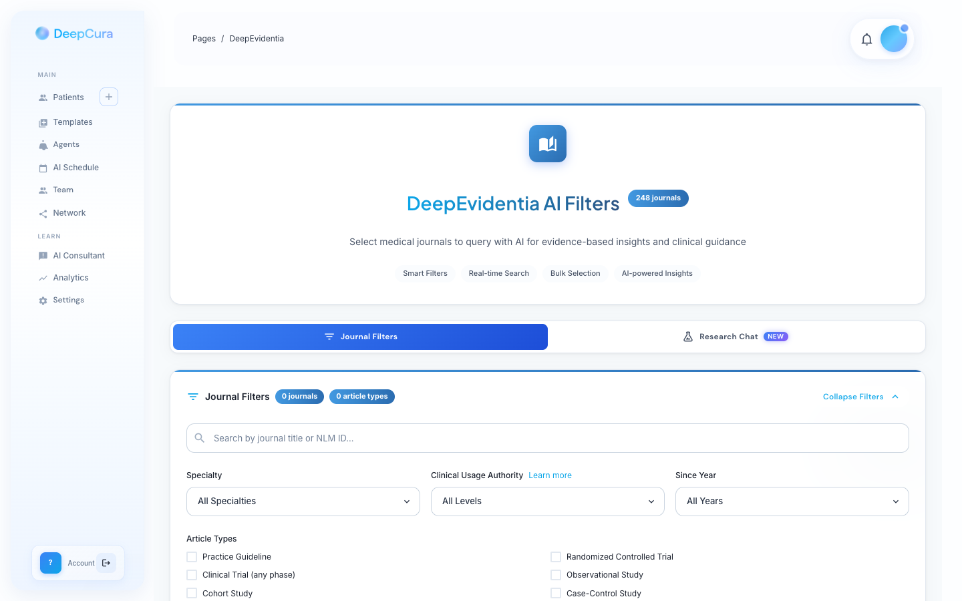This screenshot has height=601, width=962.
Task: Click the Smart Filters chip
Action: [x=425, y=273]
